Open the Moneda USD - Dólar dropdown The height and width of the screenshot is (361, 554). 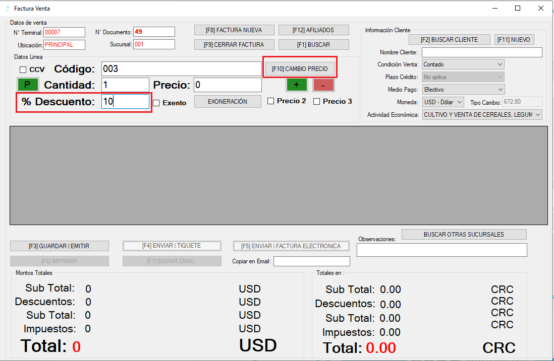click(x=443, y=102)
